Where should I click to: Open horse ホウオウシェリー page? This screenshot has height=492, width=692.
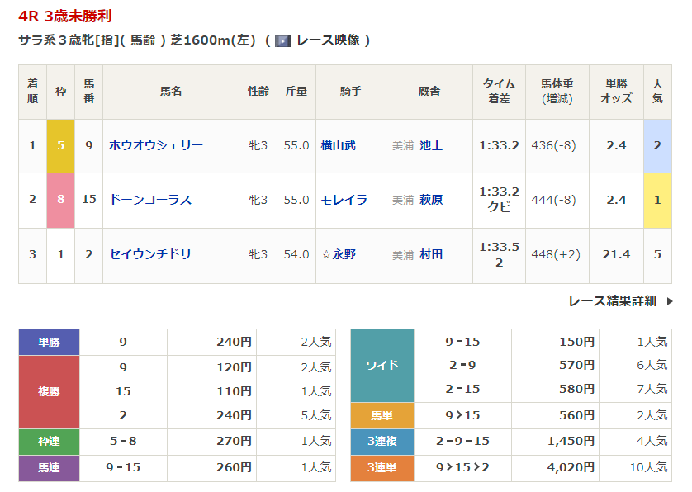[x=156, y=145]
